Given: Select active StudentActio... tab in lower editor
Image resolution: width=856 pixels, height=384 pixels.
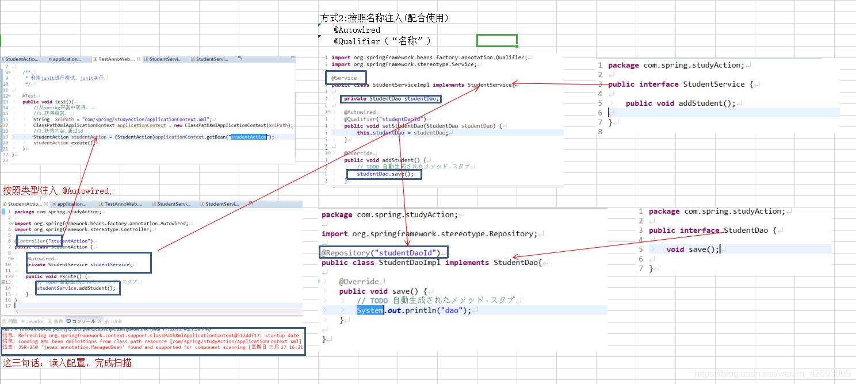Looking at the screenshot, I should tap(24, 204).
